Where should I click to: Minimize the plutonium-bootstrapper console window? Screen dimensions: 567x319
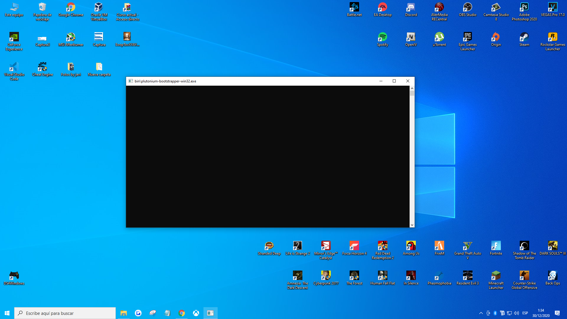pos(381,81)
